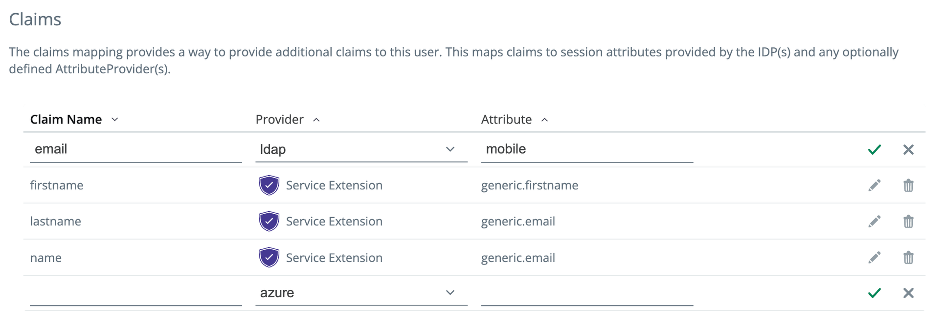Edit the name claim row
This screenshot has width=943, height=323.
875,258
